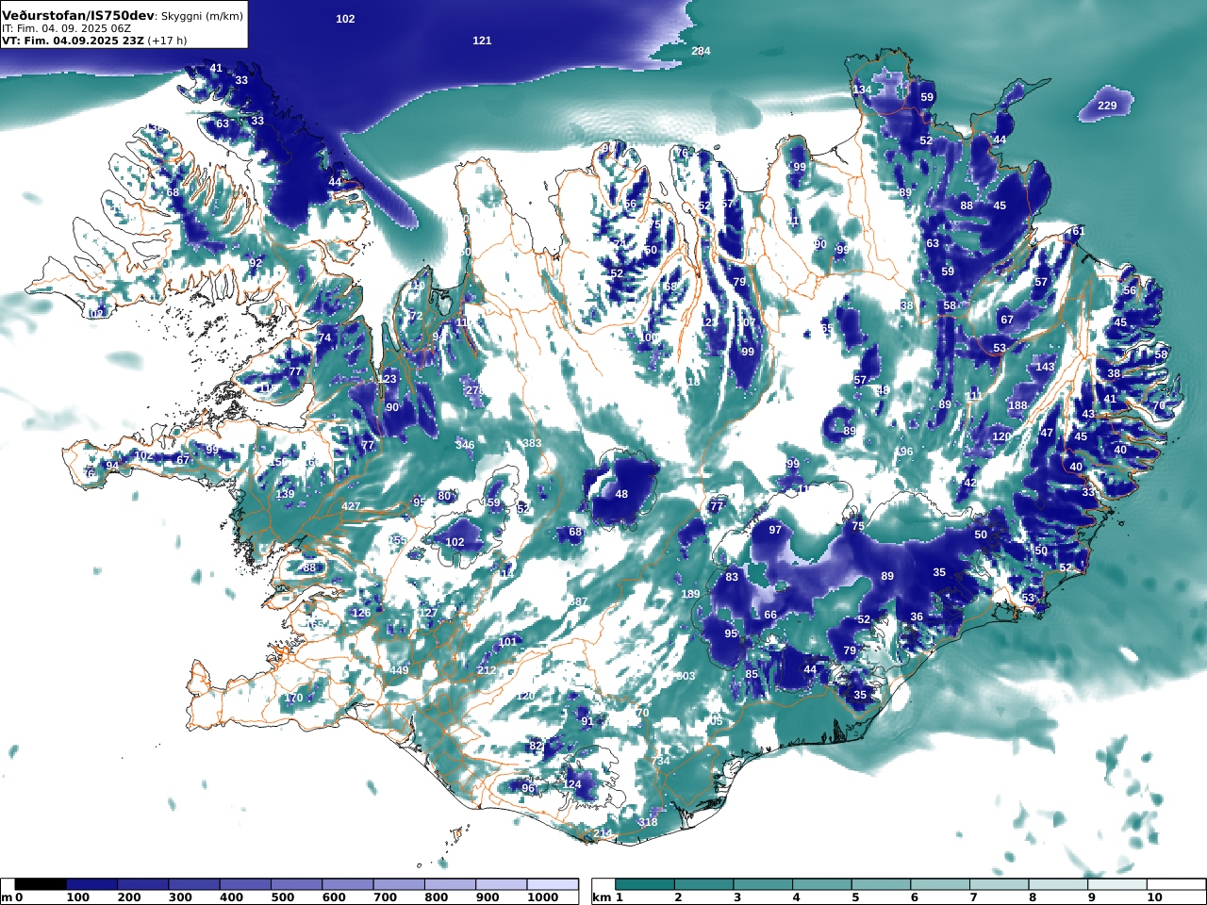Click the "10" label in the km legend
The width and height of the screenshot is (1207, 905).
point(1155,897)
